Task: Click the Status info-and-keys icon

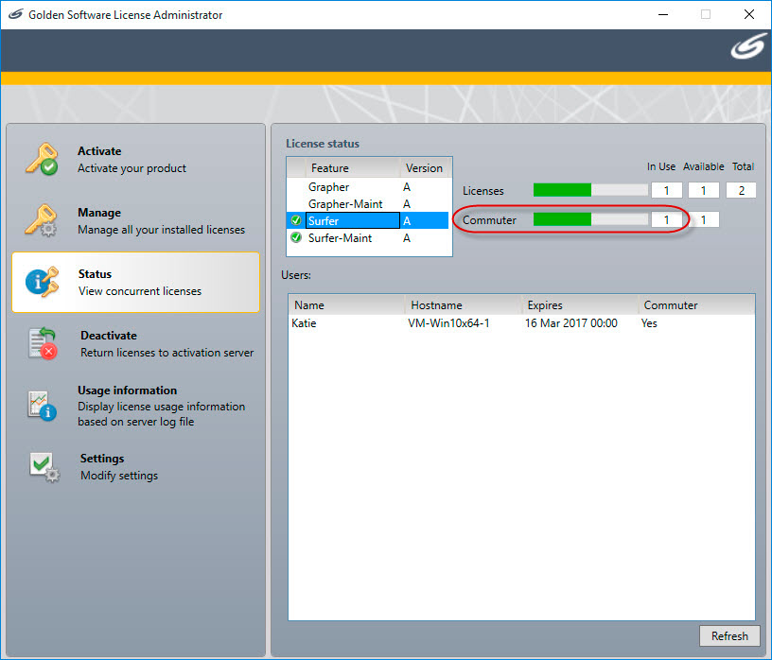Action: (42, 282)
